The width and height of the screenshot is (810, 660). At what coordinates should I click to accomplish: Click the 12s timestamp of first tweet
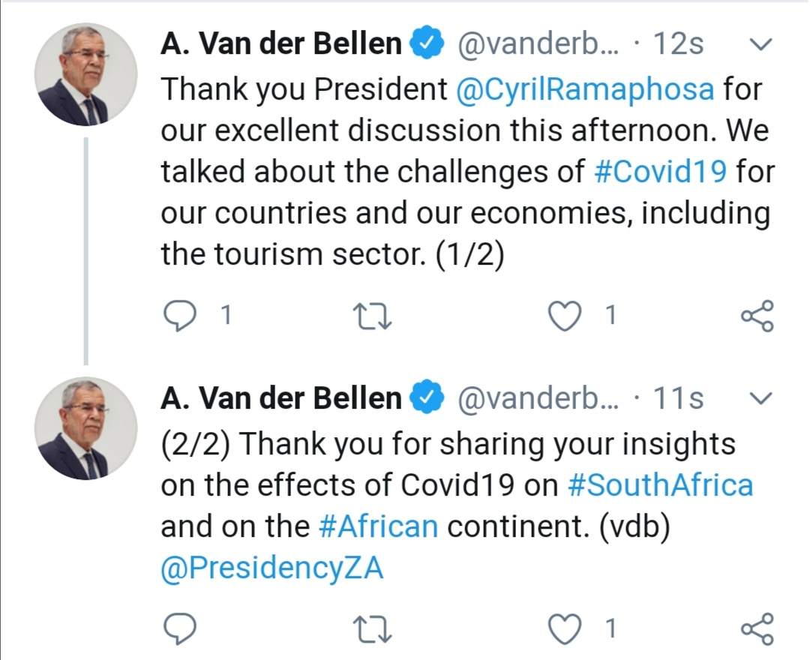click(x=678, y=45)
